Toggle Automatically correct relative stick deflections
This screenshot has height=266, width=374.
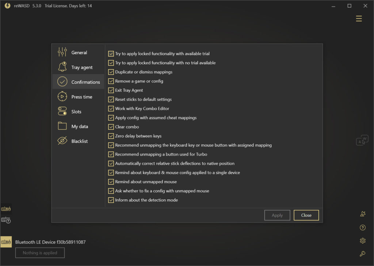111,164
